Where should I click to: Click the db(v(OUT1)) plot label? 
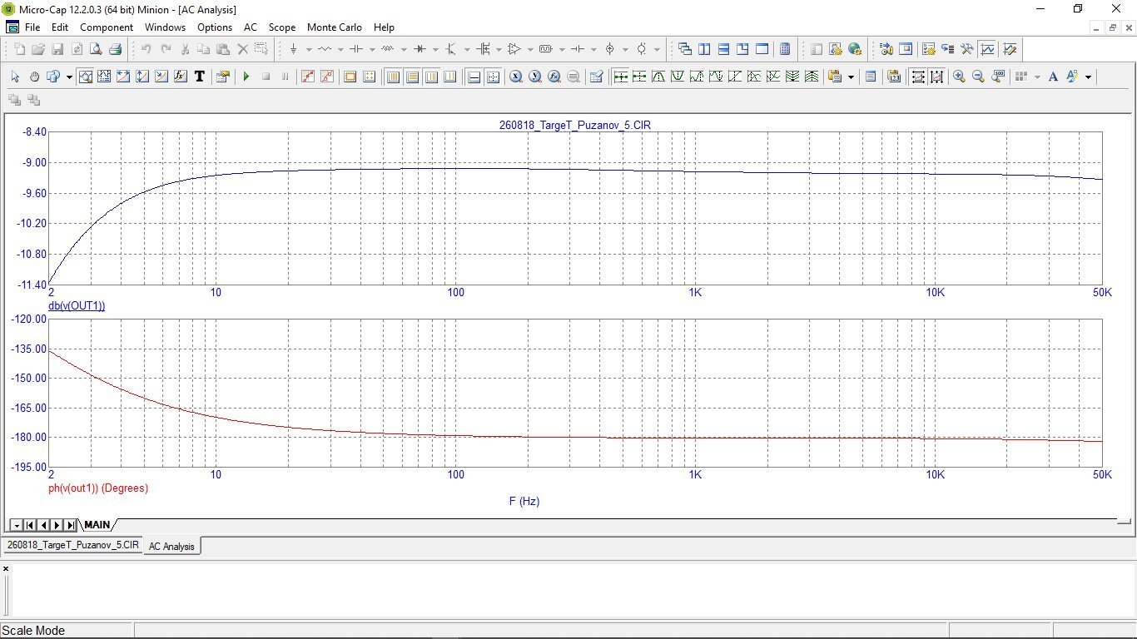pos(77,305)
